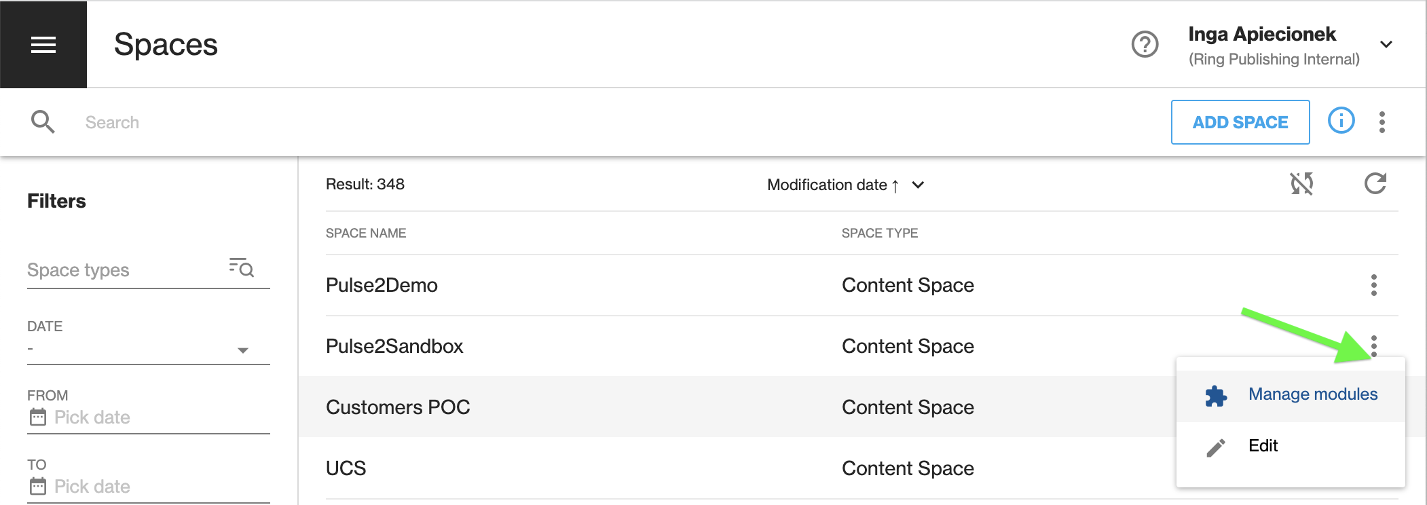Expand the Inga Apiecionek account dropdown

pos(1386,45)
